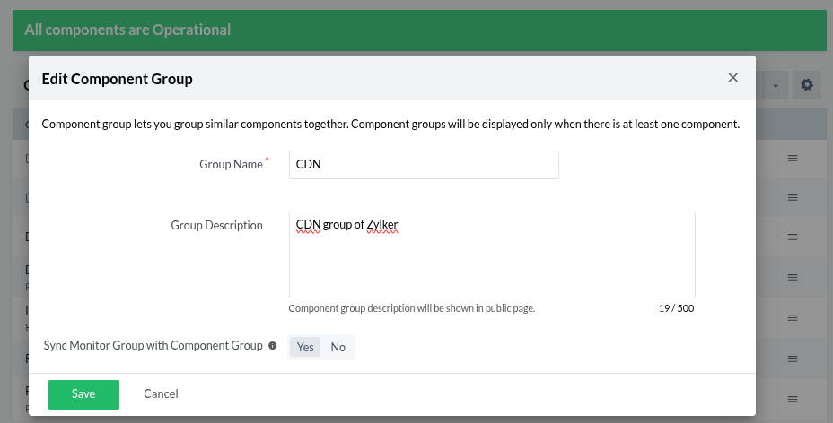Screen dimensions: 833x423
Task: Open the dropdown arrow next to gear
Action: [x=775, y=85]
